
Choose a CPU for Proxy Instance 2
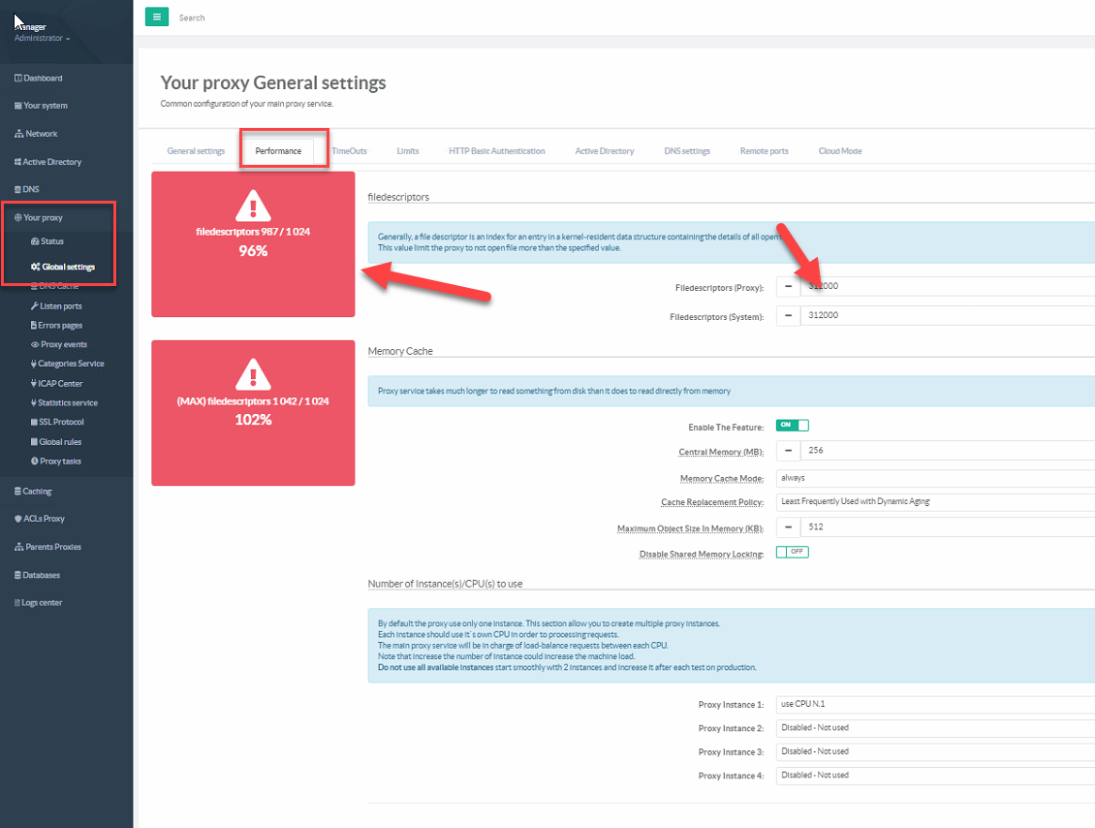934,728
